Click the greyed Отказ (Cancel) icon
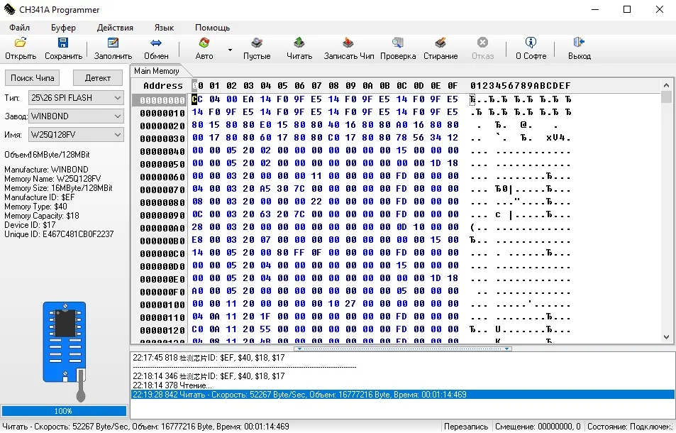 tap(482, 43)
